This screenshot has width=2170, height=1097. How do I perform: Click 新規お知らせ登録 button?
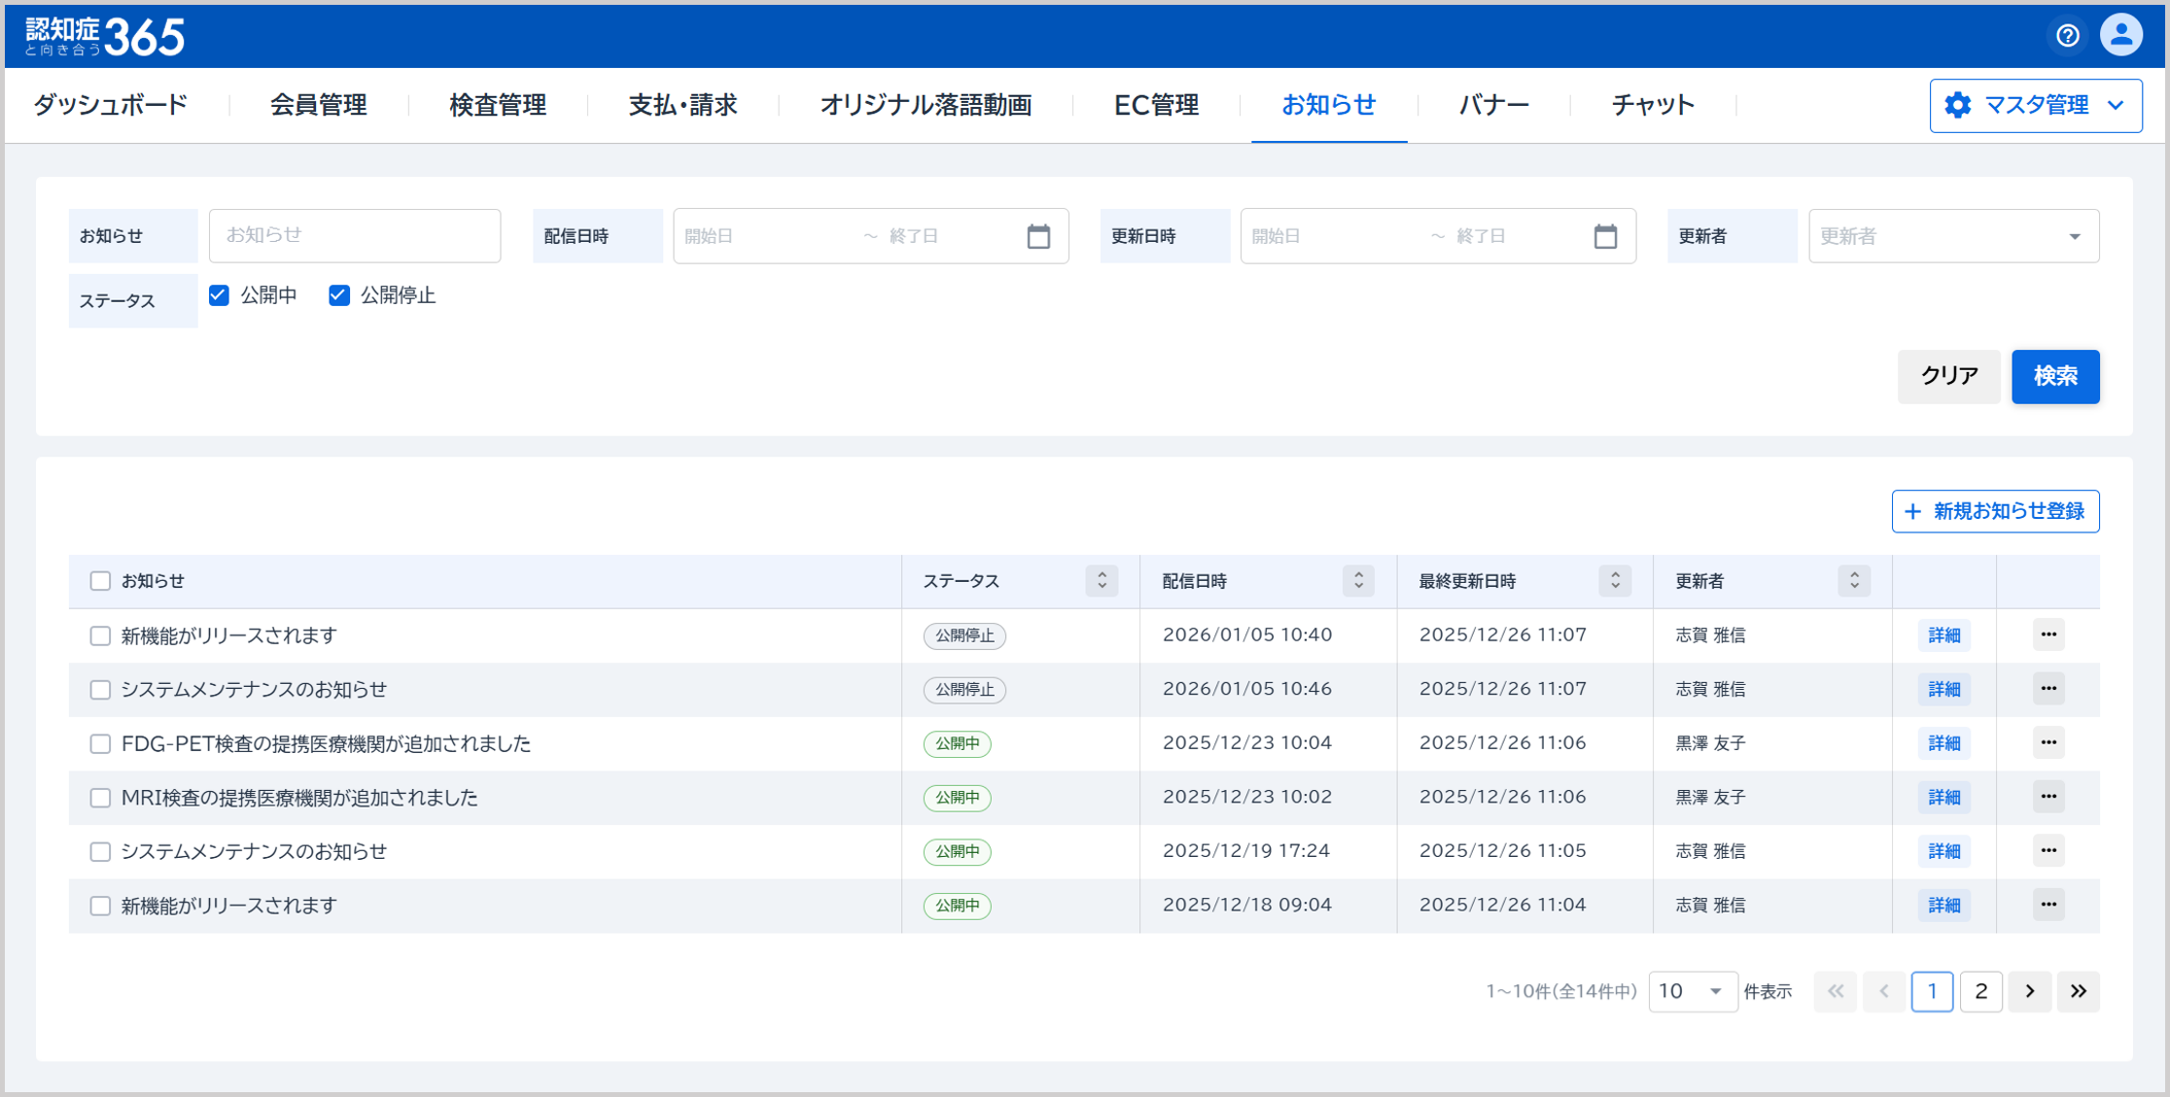tap(1995, 511)
